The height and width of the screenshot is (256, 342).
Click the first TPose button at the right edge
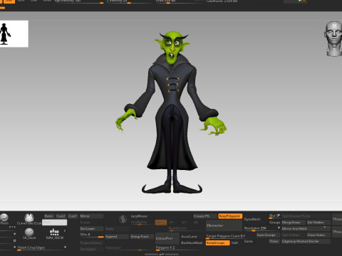pos(337,219)
